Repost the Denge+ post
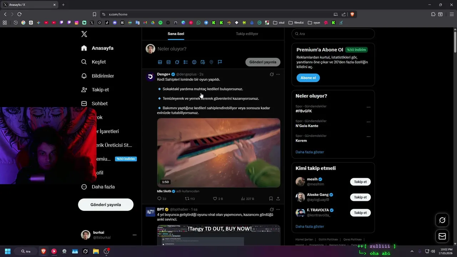457x257 pixels. [190, 198]
